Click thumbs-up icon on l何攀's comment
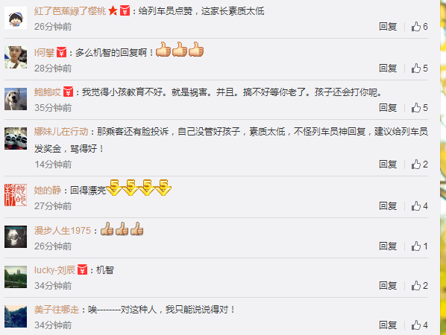The image size is (446, 335). pos(416,68)
